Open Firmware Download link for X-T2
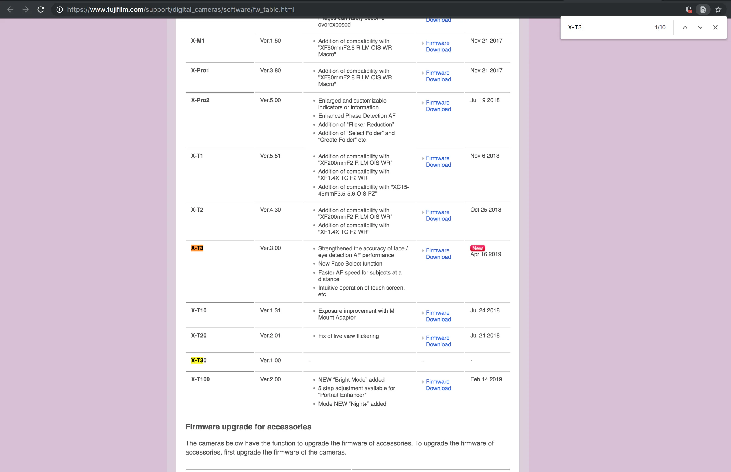 (x=438, y=216)
